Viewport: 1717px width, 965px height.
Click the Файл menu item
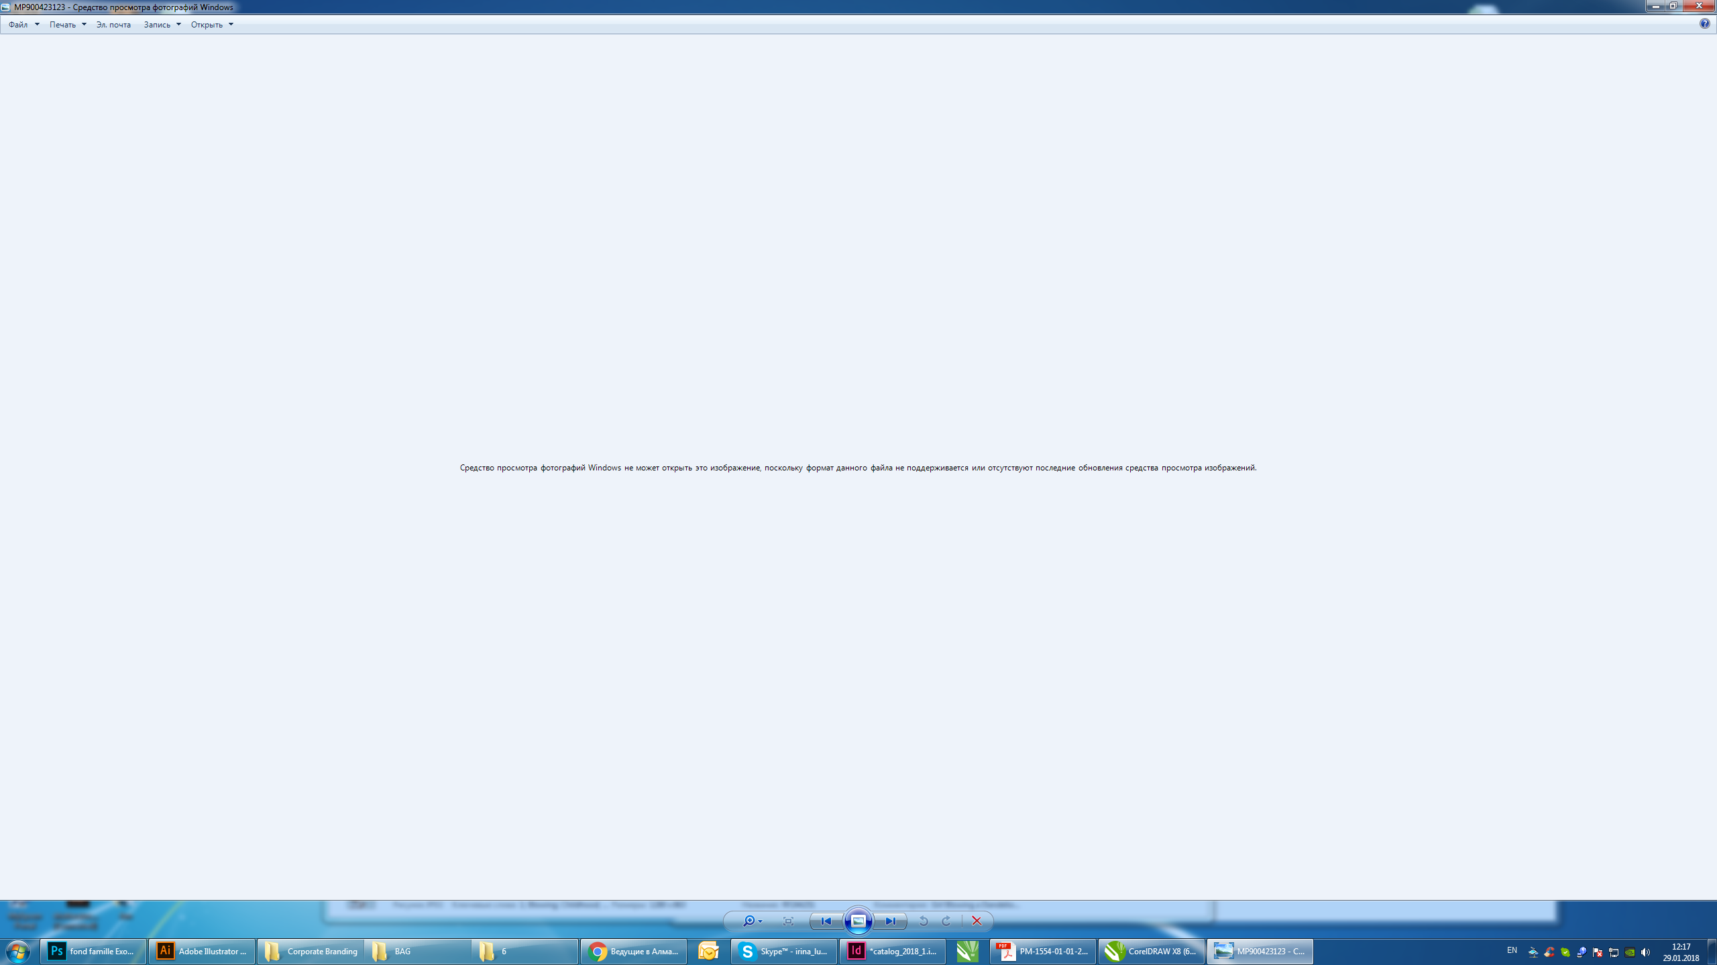click(x=17, y=25)
